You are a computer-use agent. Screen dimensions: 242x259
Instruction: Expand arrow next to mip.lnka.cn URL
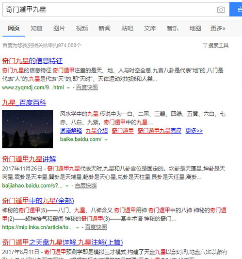(x=77, y=228)
